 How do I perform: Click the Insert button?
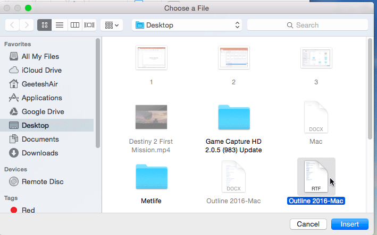coord(349,224)
